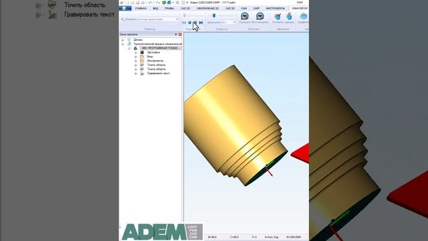Stop the simulation playback
The image size is (428, 241).
click(x=190, y=23)
